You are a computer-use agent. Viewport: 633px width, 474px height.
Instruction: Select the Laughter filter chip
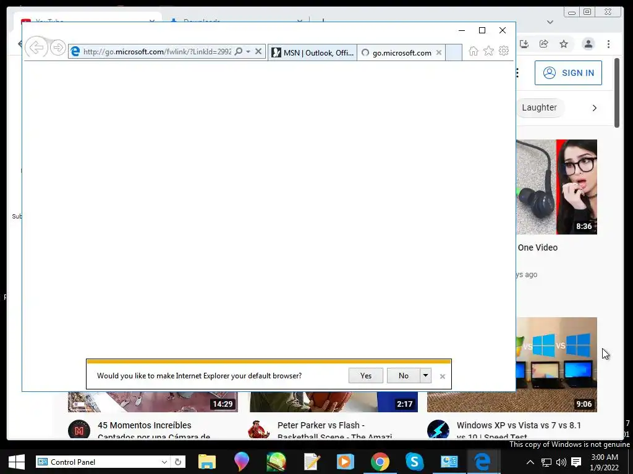tap(539, 107)
